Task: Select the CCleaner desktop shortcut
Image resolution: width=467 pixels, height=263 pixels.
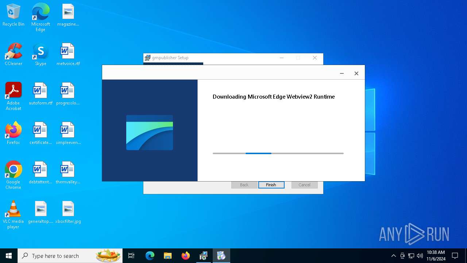Action: pos(13,55)
